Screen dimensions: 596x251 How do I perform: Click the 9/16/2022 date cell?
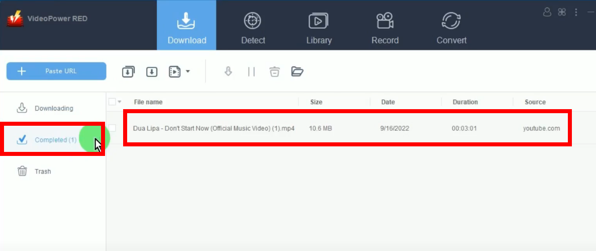pos(394,129)
